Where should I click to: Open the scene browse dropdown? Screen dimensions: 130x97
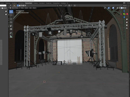(125, 3)
